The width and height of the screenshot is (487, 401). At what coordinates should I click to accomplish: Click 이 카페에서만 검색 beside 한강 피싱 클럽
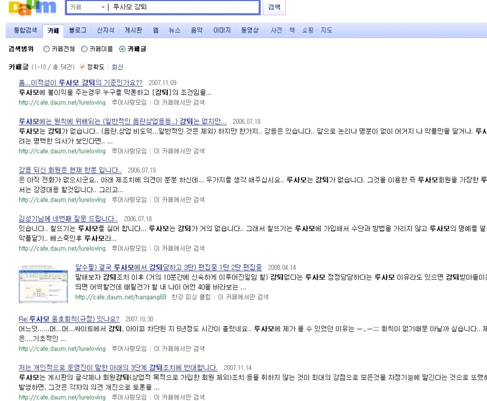pyautogui.click(x=243, y=297)
